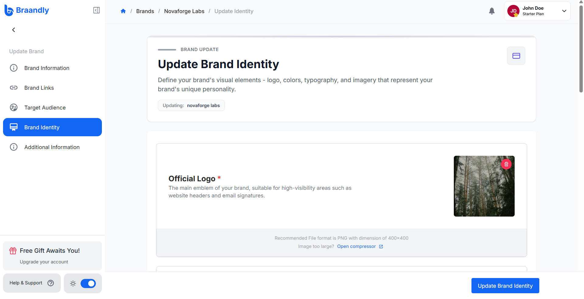Click the BRAND UPDATE label
Viewport: 584px width, 299px height.
(200, 50)
